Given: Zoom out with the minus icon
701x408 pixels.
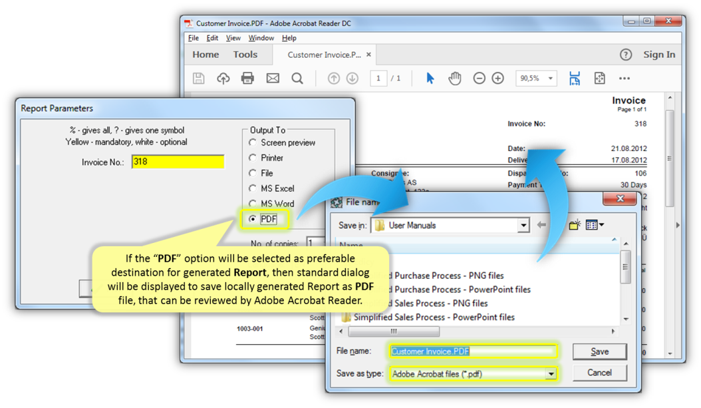Looking at the screenshot, I should pyautogui.click(x=479, y=79).
